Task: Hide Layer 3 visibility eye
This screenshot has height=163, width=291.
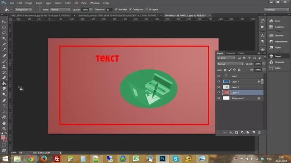Action: pyautogui.click(x=219, y=87)
